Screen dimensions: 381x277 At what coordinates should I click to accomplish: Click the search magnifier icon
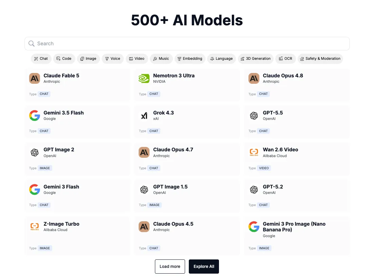point(31,44)
